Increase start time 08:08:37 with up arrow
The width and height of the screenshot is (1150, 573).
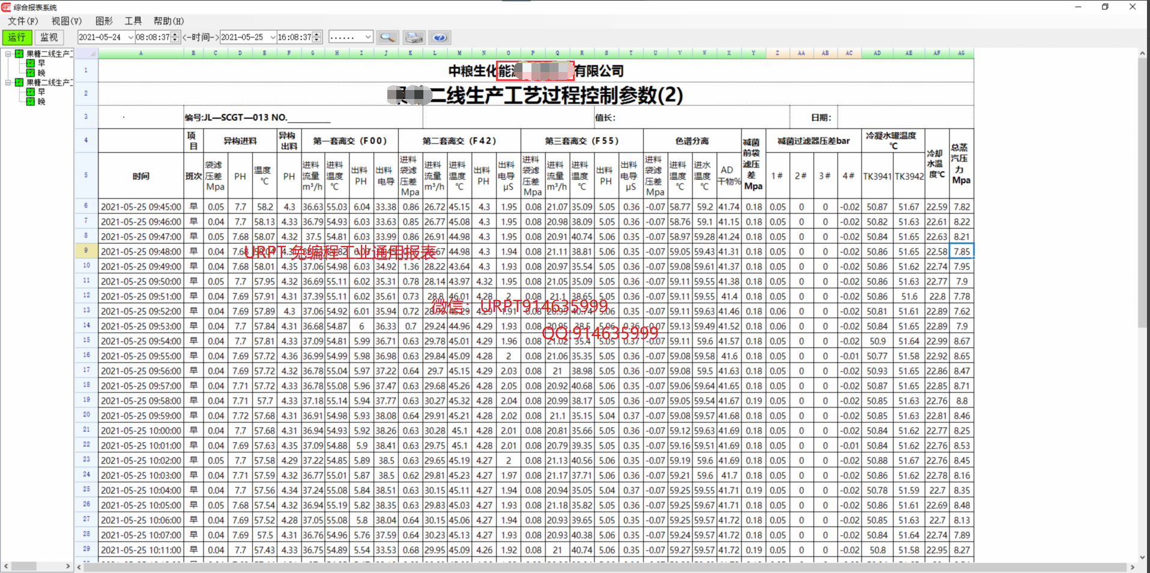(175, 34)
